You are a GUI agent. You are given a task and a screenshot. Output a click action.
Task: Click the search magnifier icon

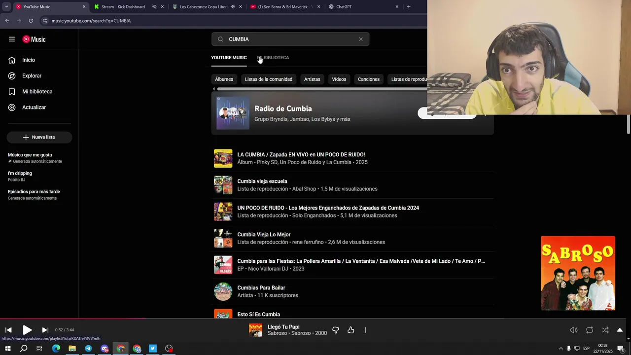[220, 39]
